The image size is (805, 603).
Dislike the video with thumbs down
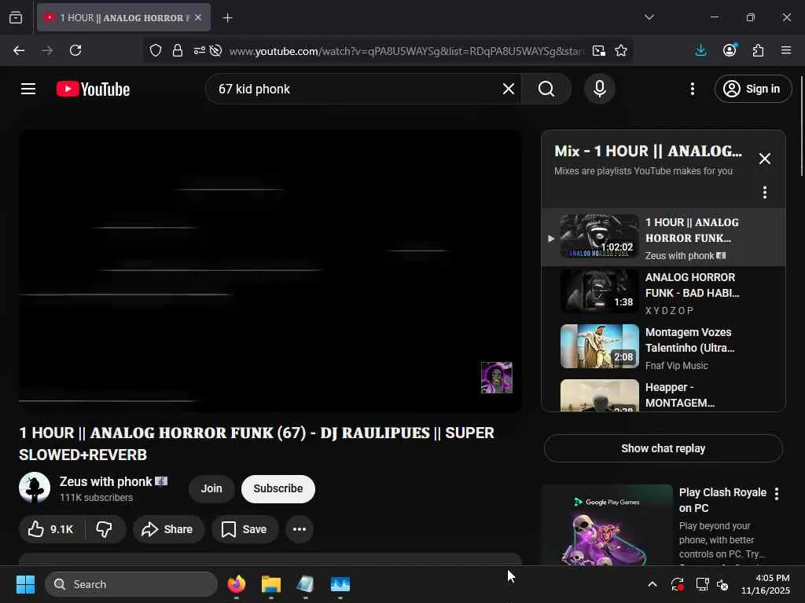click(x=105, y=529)
